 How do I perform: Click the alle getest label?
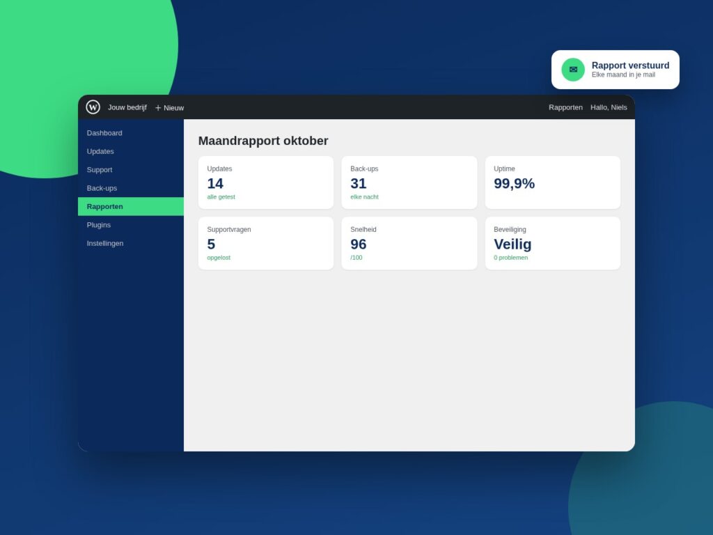[221, 197]
